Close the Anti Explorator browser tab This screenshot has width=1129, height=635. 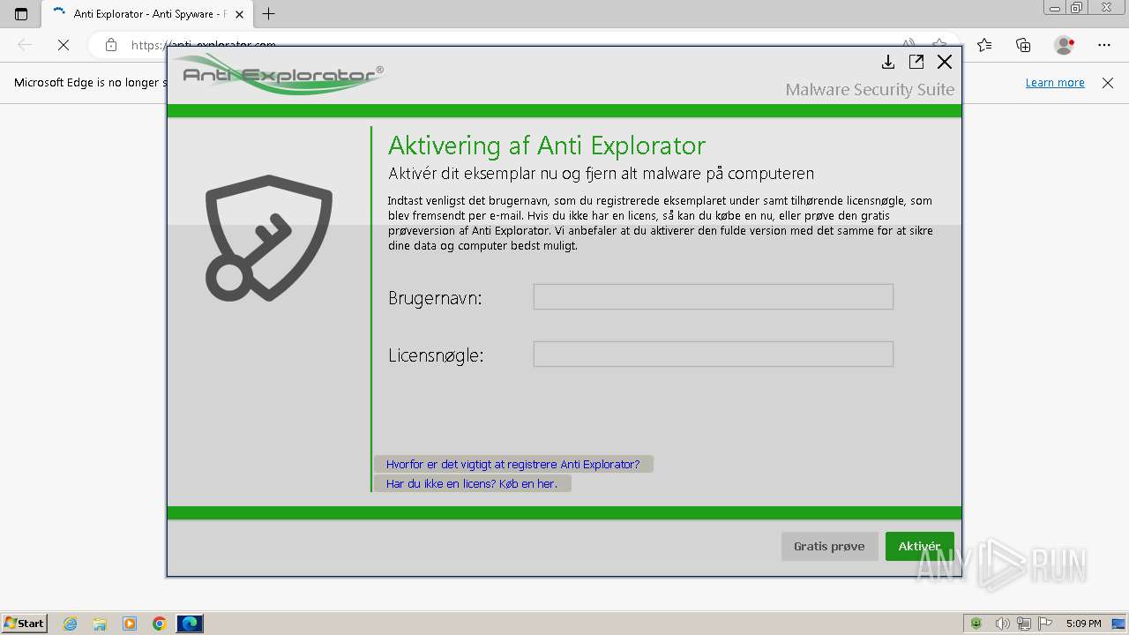(x=239, y=13)
